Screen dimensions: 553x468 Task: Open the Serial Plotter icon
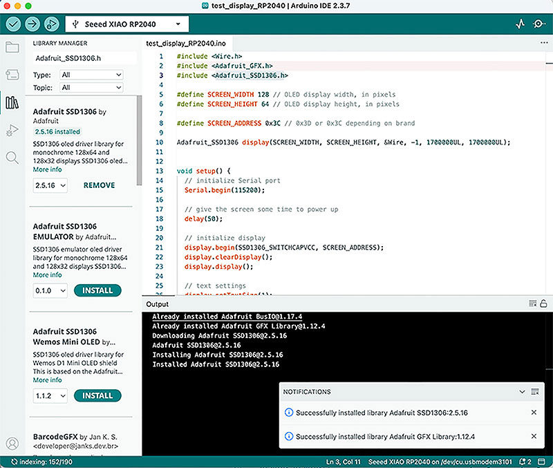point(521,24)
